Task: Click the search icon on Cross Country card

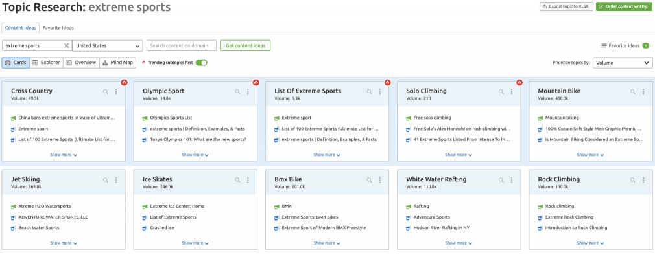Action: (x=106, y=92)
